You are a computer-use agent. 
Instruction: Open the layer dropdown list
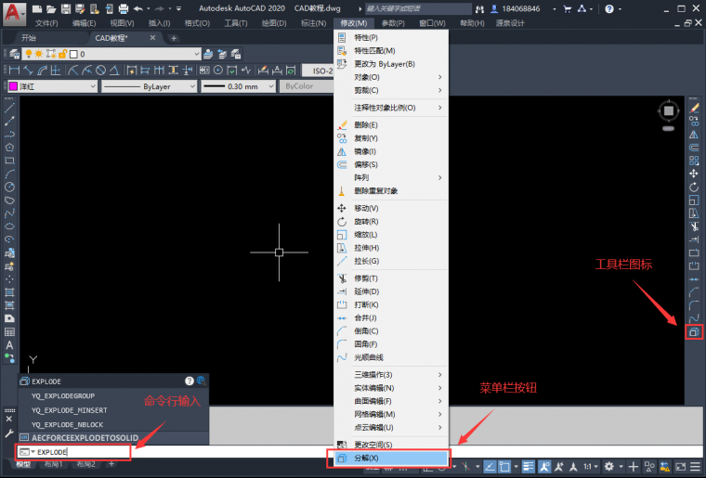(x=197, y=54)
